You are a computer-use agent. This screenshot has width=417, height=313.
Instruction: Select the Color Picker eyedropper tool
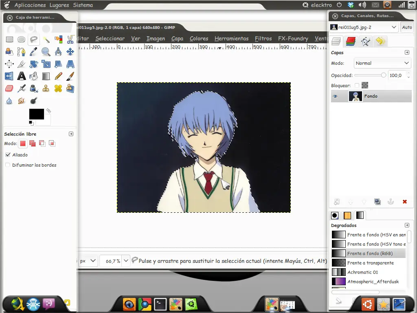pyautogui.click(x=33, y=52)
